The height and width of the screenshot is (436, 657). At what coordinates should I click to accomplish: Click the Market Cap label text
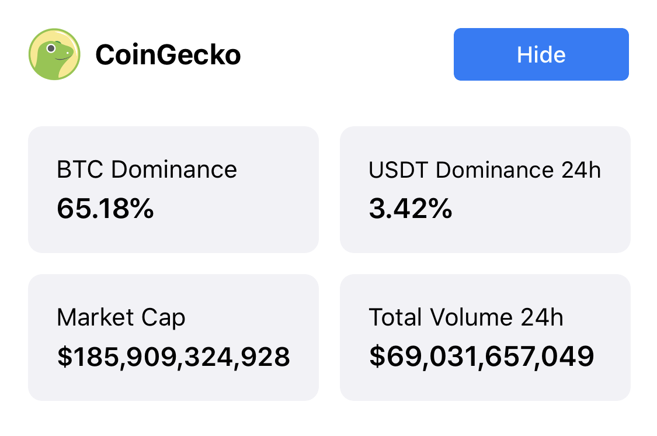click(x=121, y=318)
